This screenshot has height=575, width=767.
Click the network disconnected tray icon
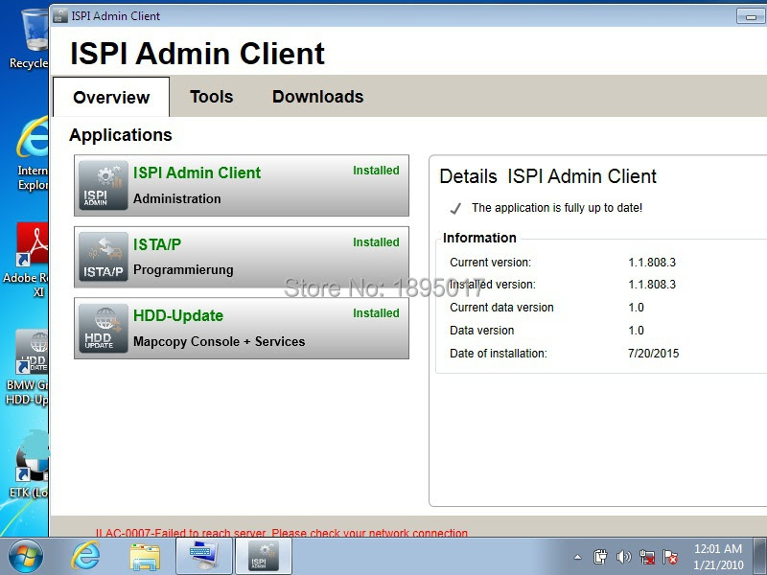click(x=647, y=557)
